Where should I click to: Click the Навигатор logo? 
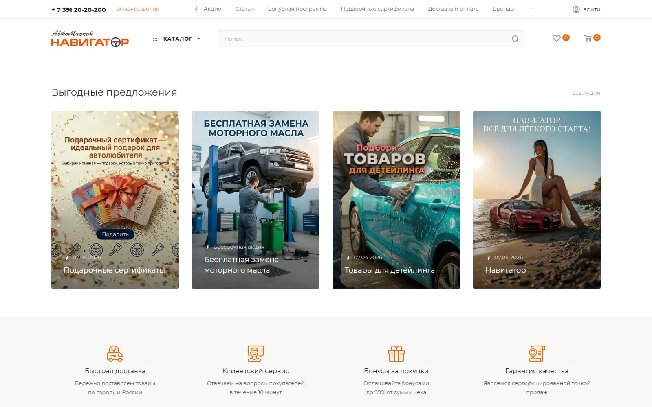click(90, 39)
